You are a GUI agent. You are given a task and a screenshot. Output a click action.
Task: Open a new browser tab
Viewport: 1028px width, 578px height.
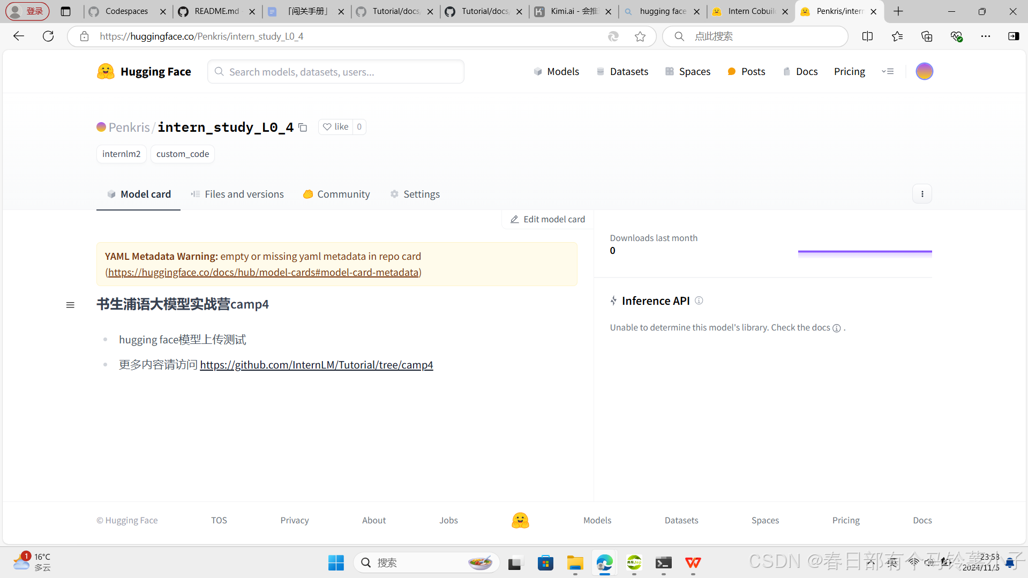(x=898, y=11)
